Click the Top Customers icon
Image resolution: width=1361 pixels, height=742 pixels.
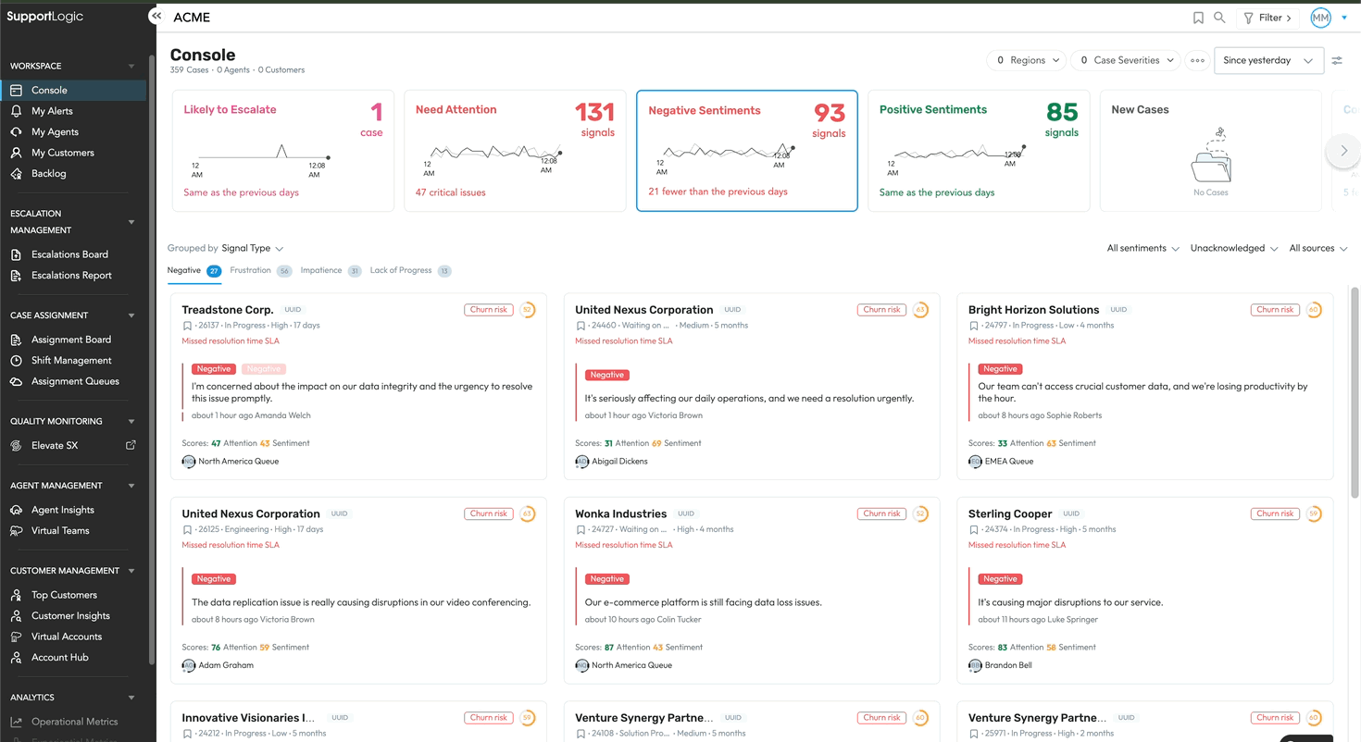16,595
